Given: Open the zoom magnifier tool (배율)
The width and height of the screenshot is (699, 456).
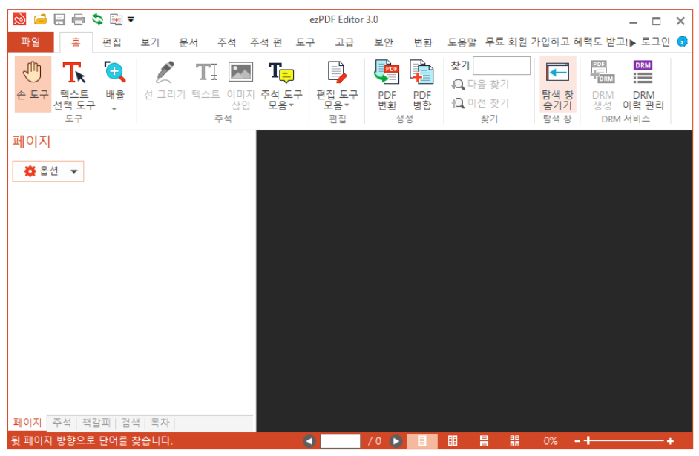Looking at the screenshot, I should (x=114, y=80).
